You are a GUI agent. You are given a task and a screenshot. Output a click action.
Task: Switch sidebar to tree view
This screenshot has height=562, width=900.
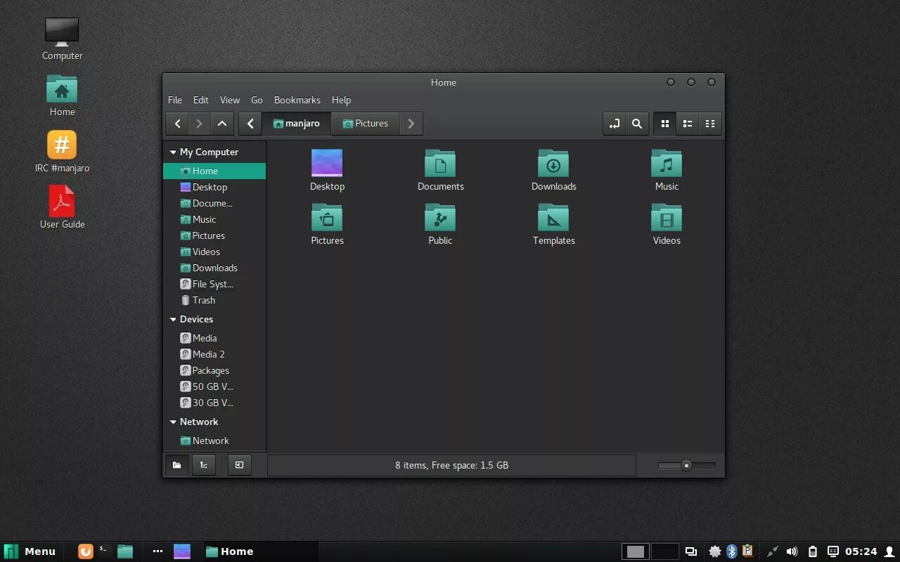pyautogui.click(x=204, y=464)
